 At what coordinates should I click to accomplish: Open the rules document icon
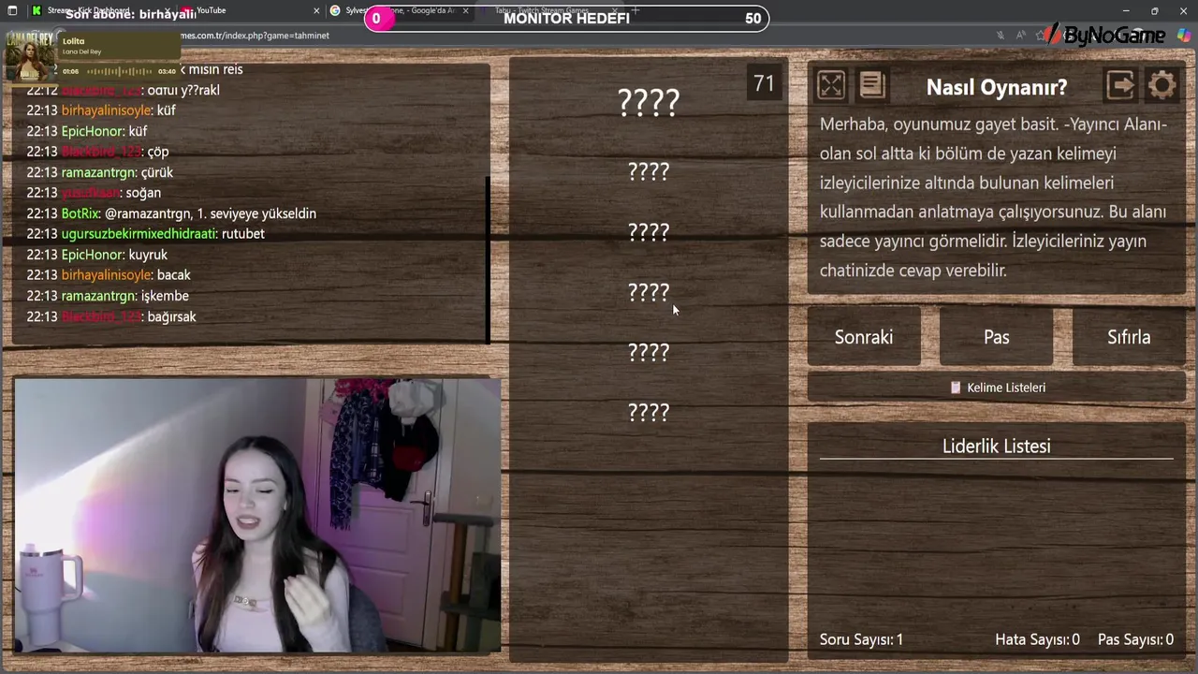pos(871,85)
